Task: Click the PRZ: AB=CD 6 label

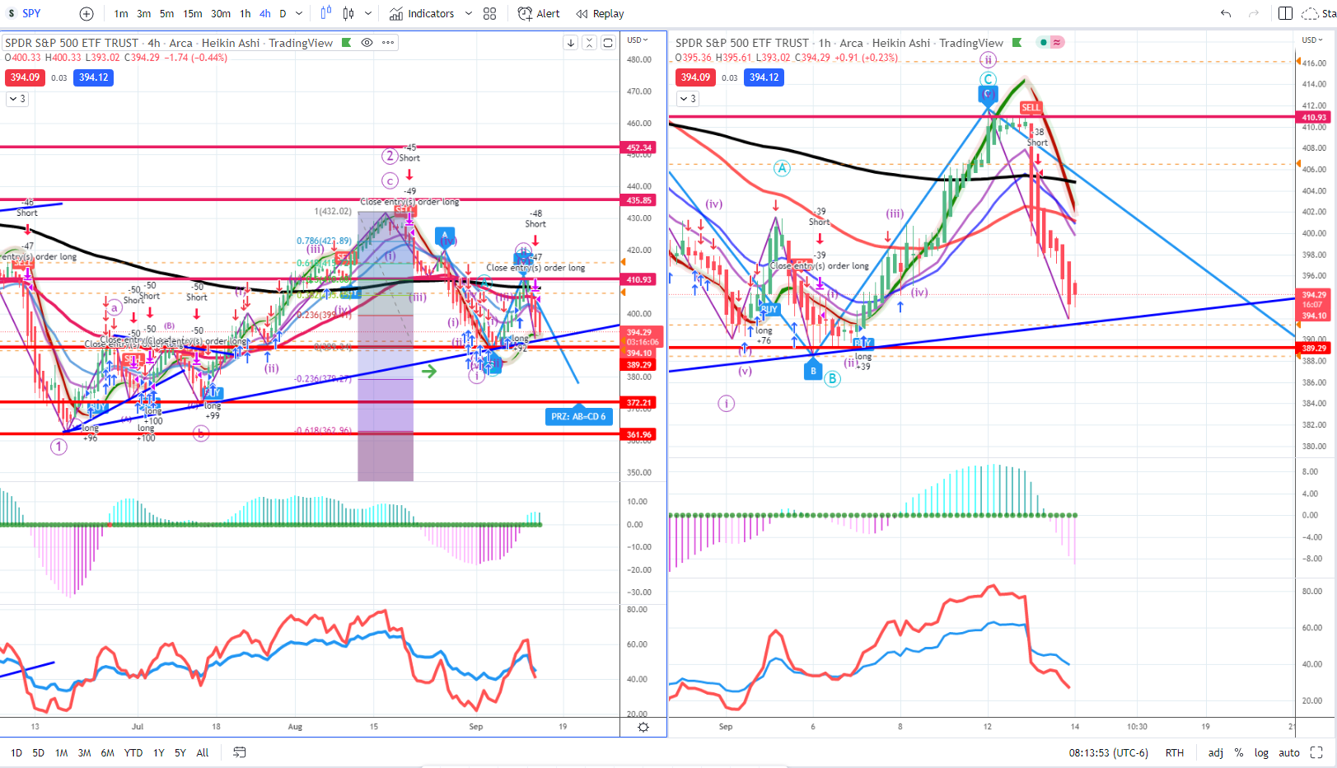Action: click(578, 416)
